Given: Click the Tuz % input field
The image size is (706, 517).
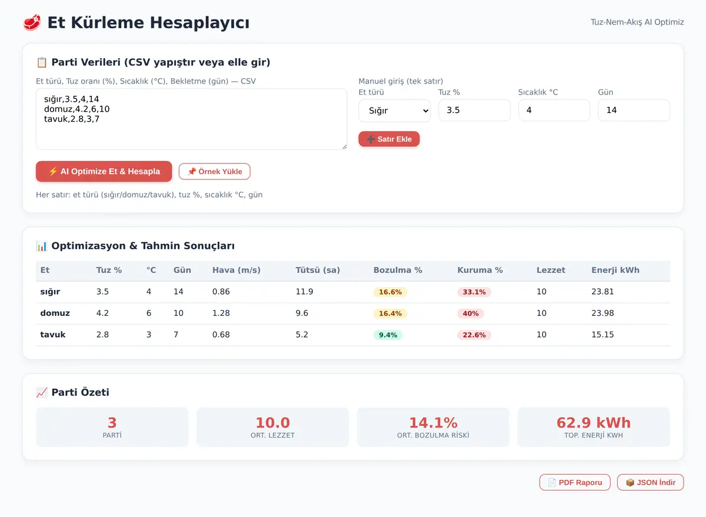Looking at the screenshot, I should (474, 111).
